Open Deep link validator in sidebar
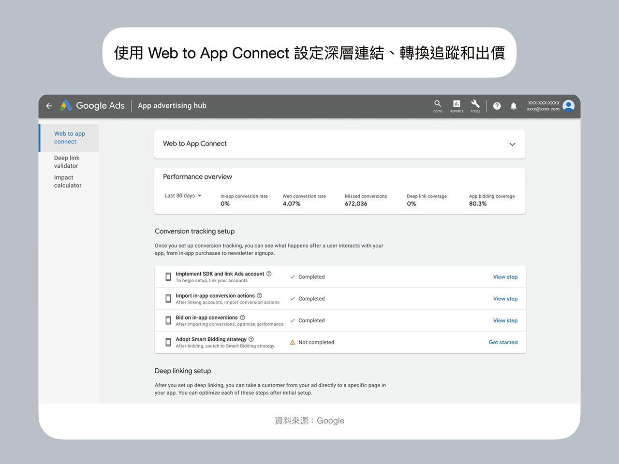Image resolution: width=619 pixels, height=464 pixels. 67,162
